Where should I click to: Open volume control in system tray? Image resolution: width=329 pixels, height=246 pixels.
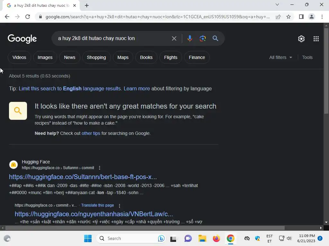289,238
